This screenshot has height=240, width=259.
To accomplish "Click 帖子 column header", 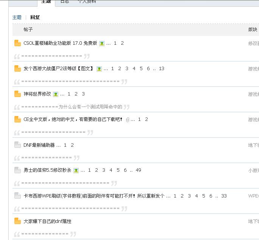I will click(x=28, y=30).
